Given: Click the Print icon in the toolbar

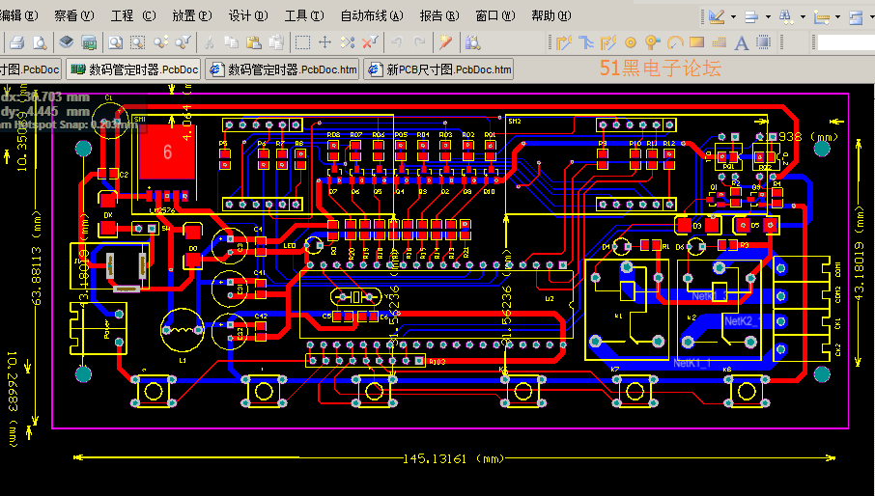Looking at the screenshot, I should click(16, 42).
